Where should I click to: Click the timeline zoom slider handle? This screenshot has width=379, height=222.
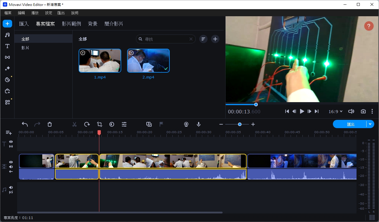click(x=239, y=124)
